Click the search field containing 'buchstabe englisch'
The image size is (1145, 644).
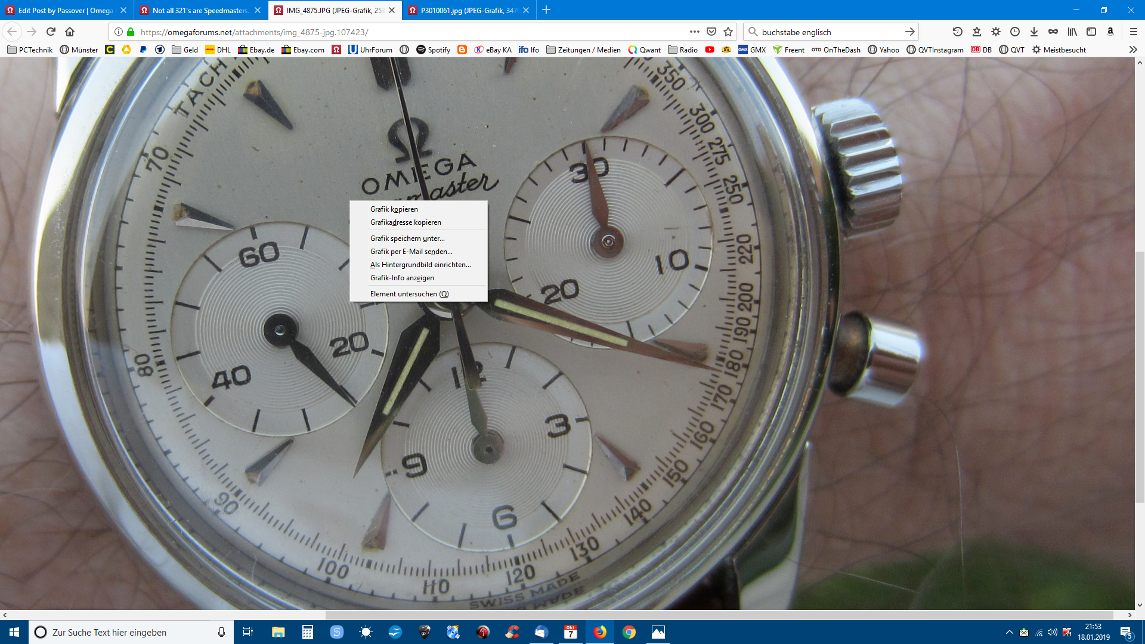(x=830, y=32)
